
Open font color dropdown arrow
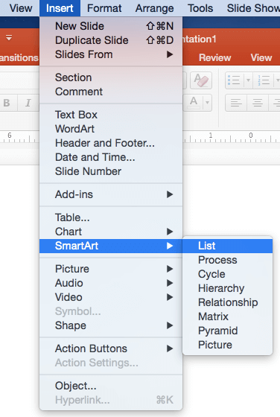coord(208,103)
